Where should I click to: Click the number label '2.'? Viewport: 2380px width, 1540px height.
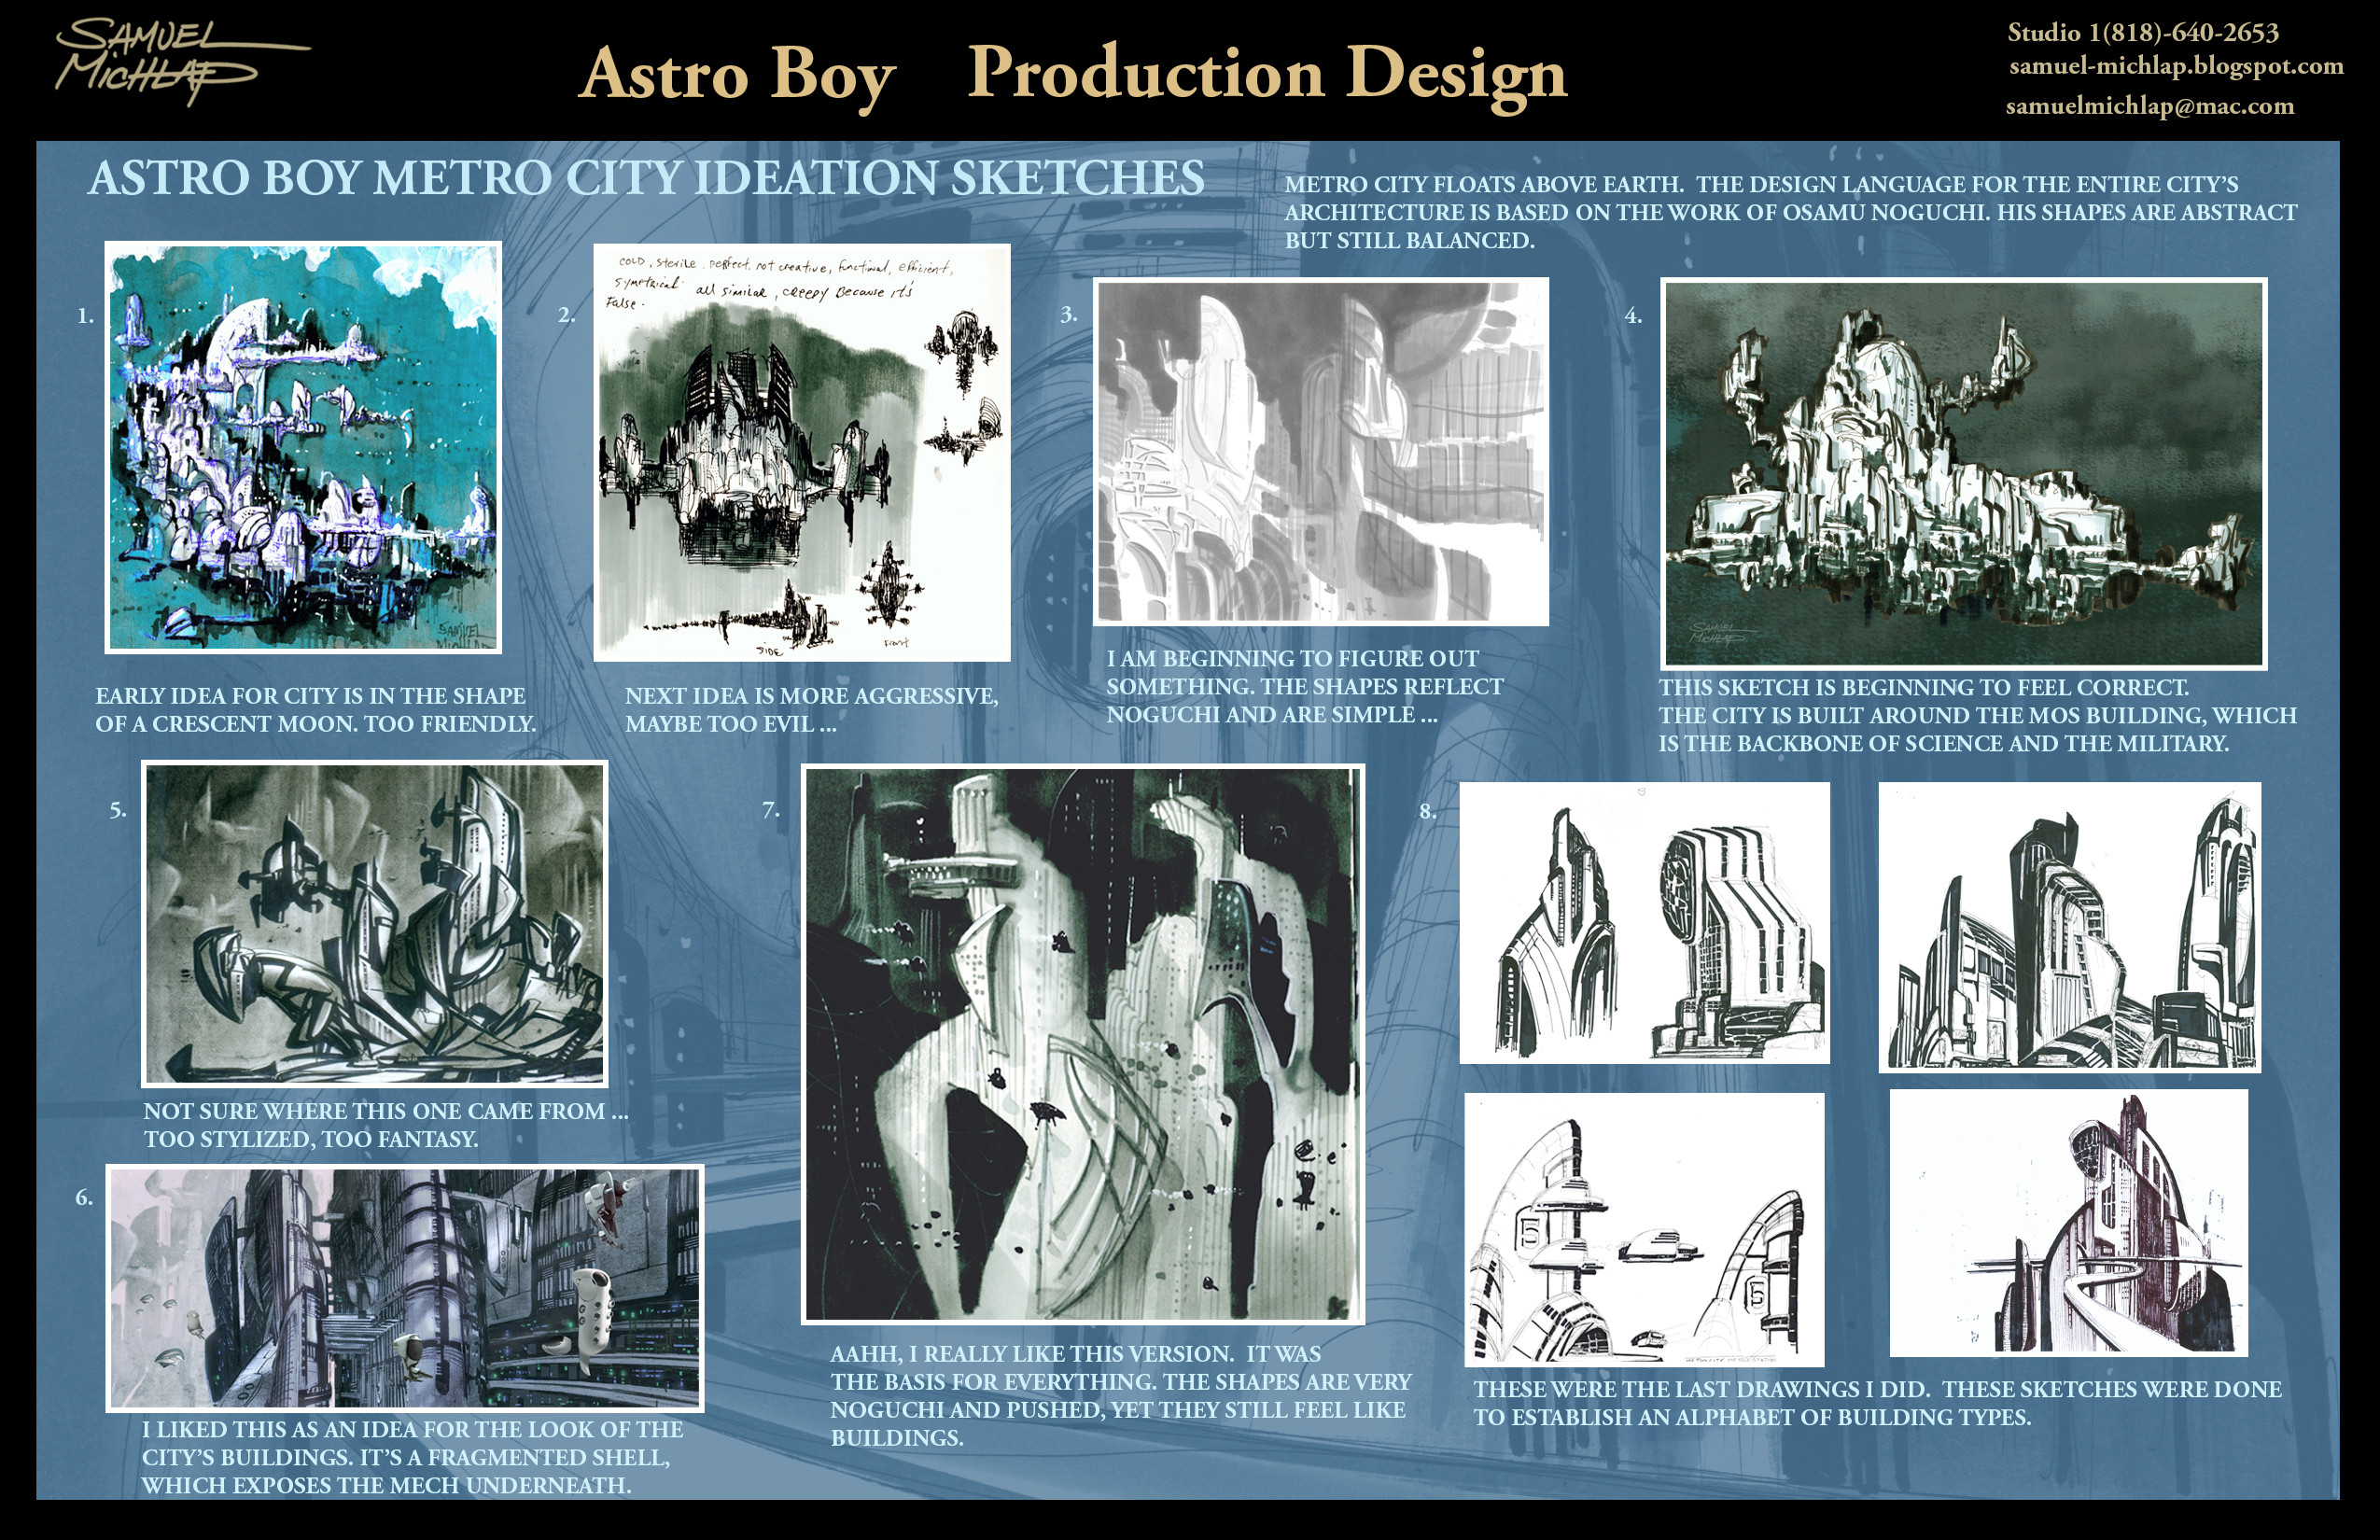[x=567, y=315]
